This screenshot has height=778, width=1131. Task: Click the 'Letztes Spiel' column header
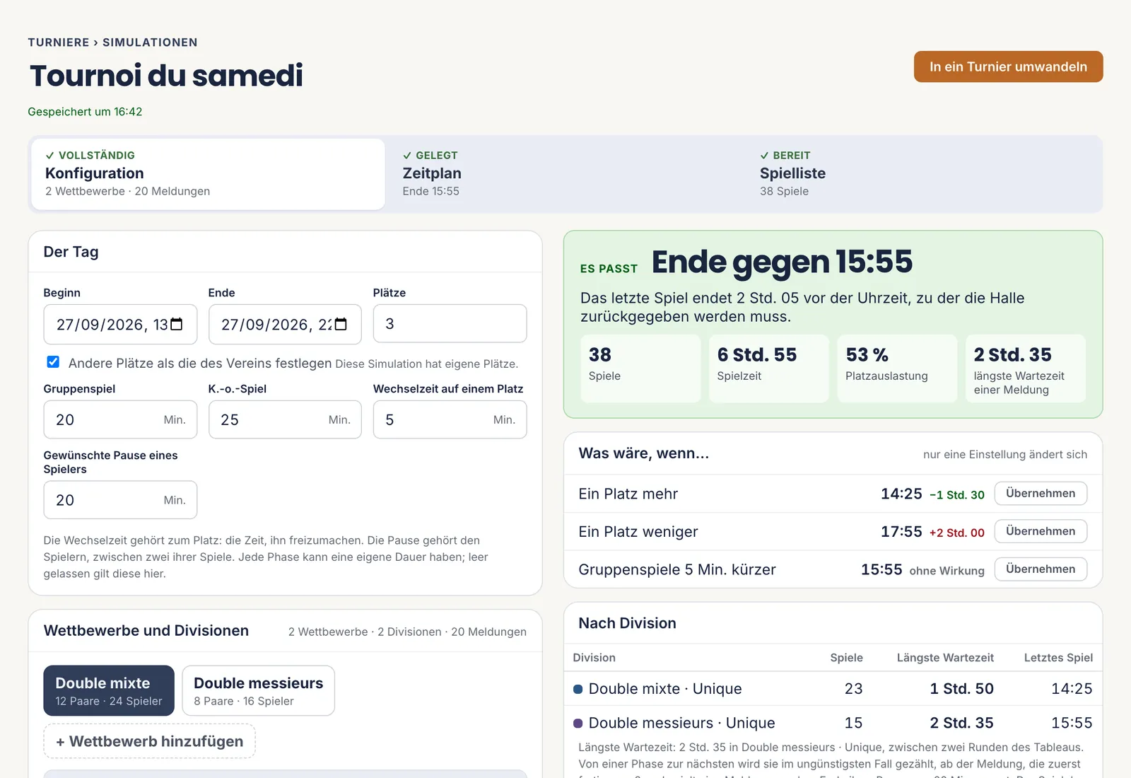pos(1058,658)
